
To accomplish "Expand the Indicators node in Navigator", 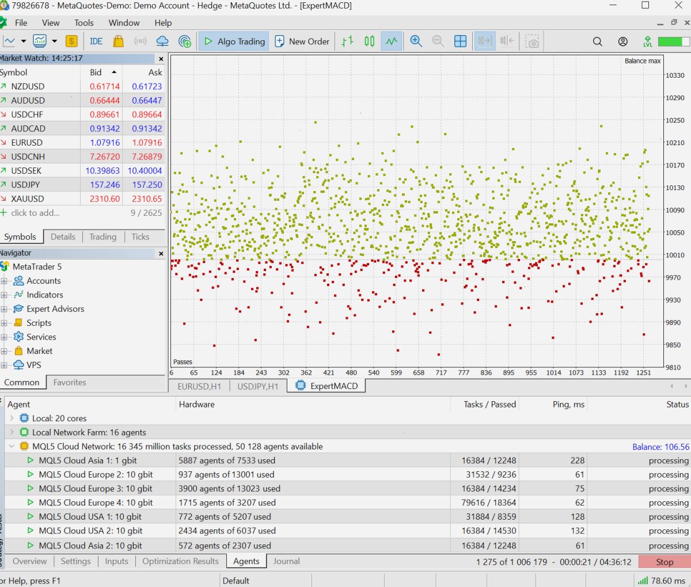I will pyautogui.click(x=5, y=295).
